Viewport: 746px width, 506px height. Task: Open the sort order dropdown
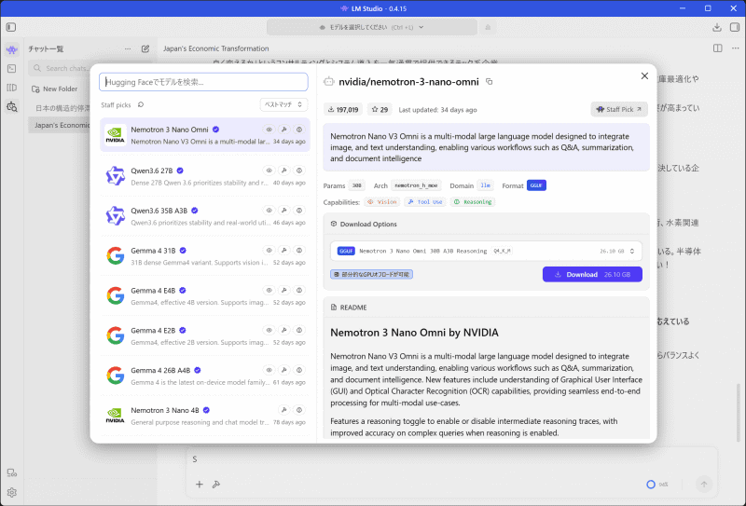[283, 104]
